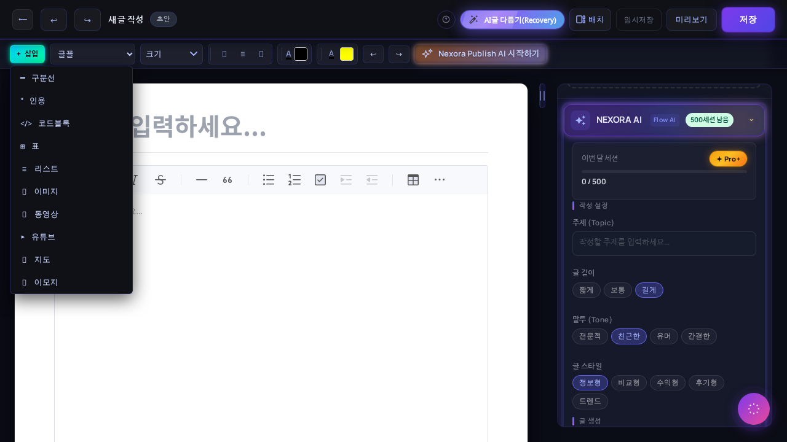Insert 이미지 from menu
Viewport: 787px width, 442px height.
point(71,192)
